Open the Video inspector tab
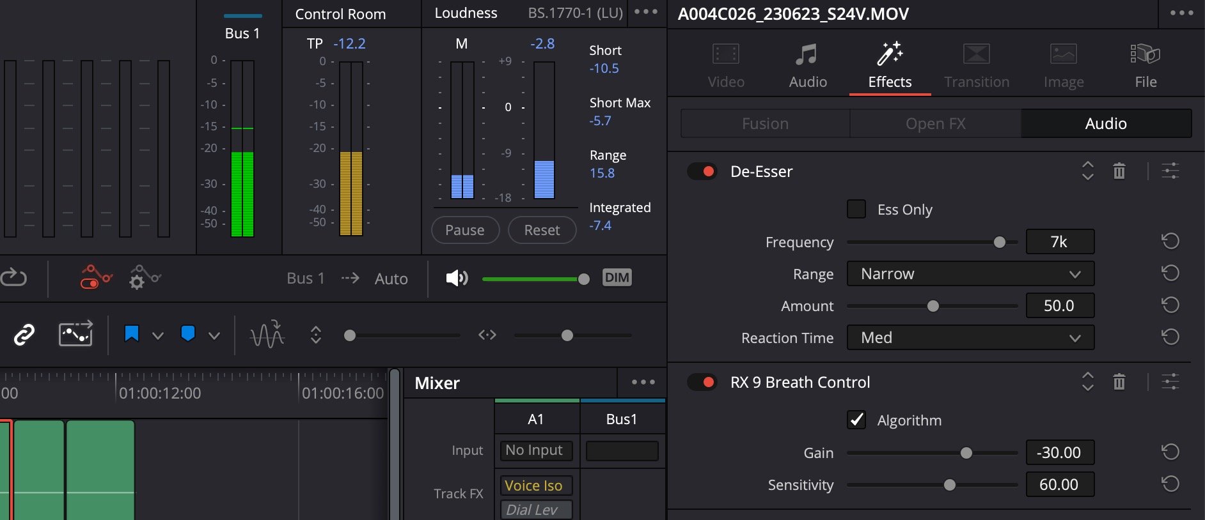 (x=726, y=65)
